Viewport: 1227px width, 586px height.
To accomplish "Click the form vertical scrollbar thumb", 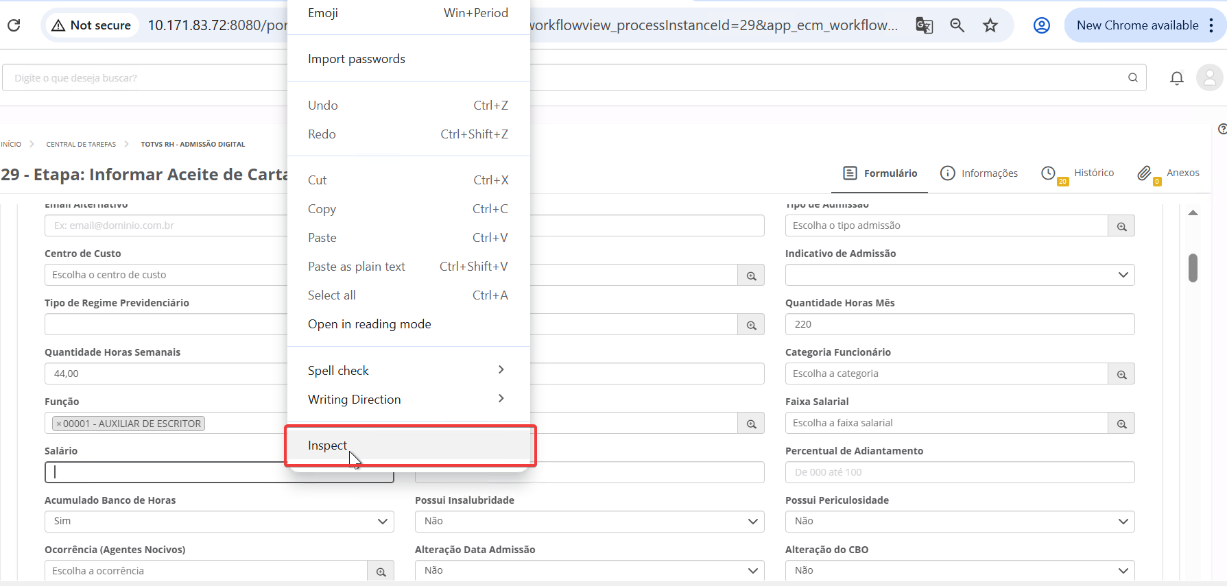I will click(x=1193, y=268).
